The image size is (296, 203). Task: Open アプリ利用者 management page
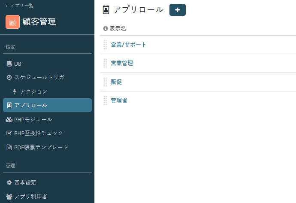click(x=30, y=196)
